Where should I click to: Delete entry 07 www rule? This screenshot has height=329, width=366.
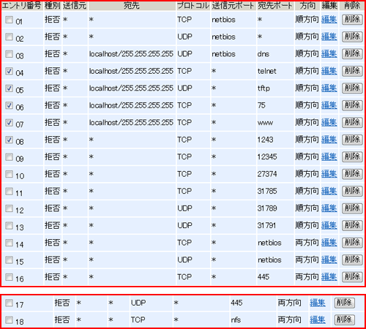point(352,122)
